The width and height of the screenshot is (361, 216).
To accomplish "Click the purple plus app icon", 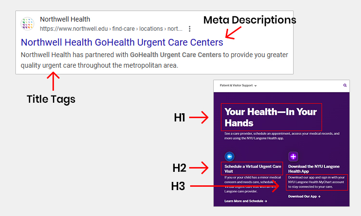I will [x=293, y=156].
